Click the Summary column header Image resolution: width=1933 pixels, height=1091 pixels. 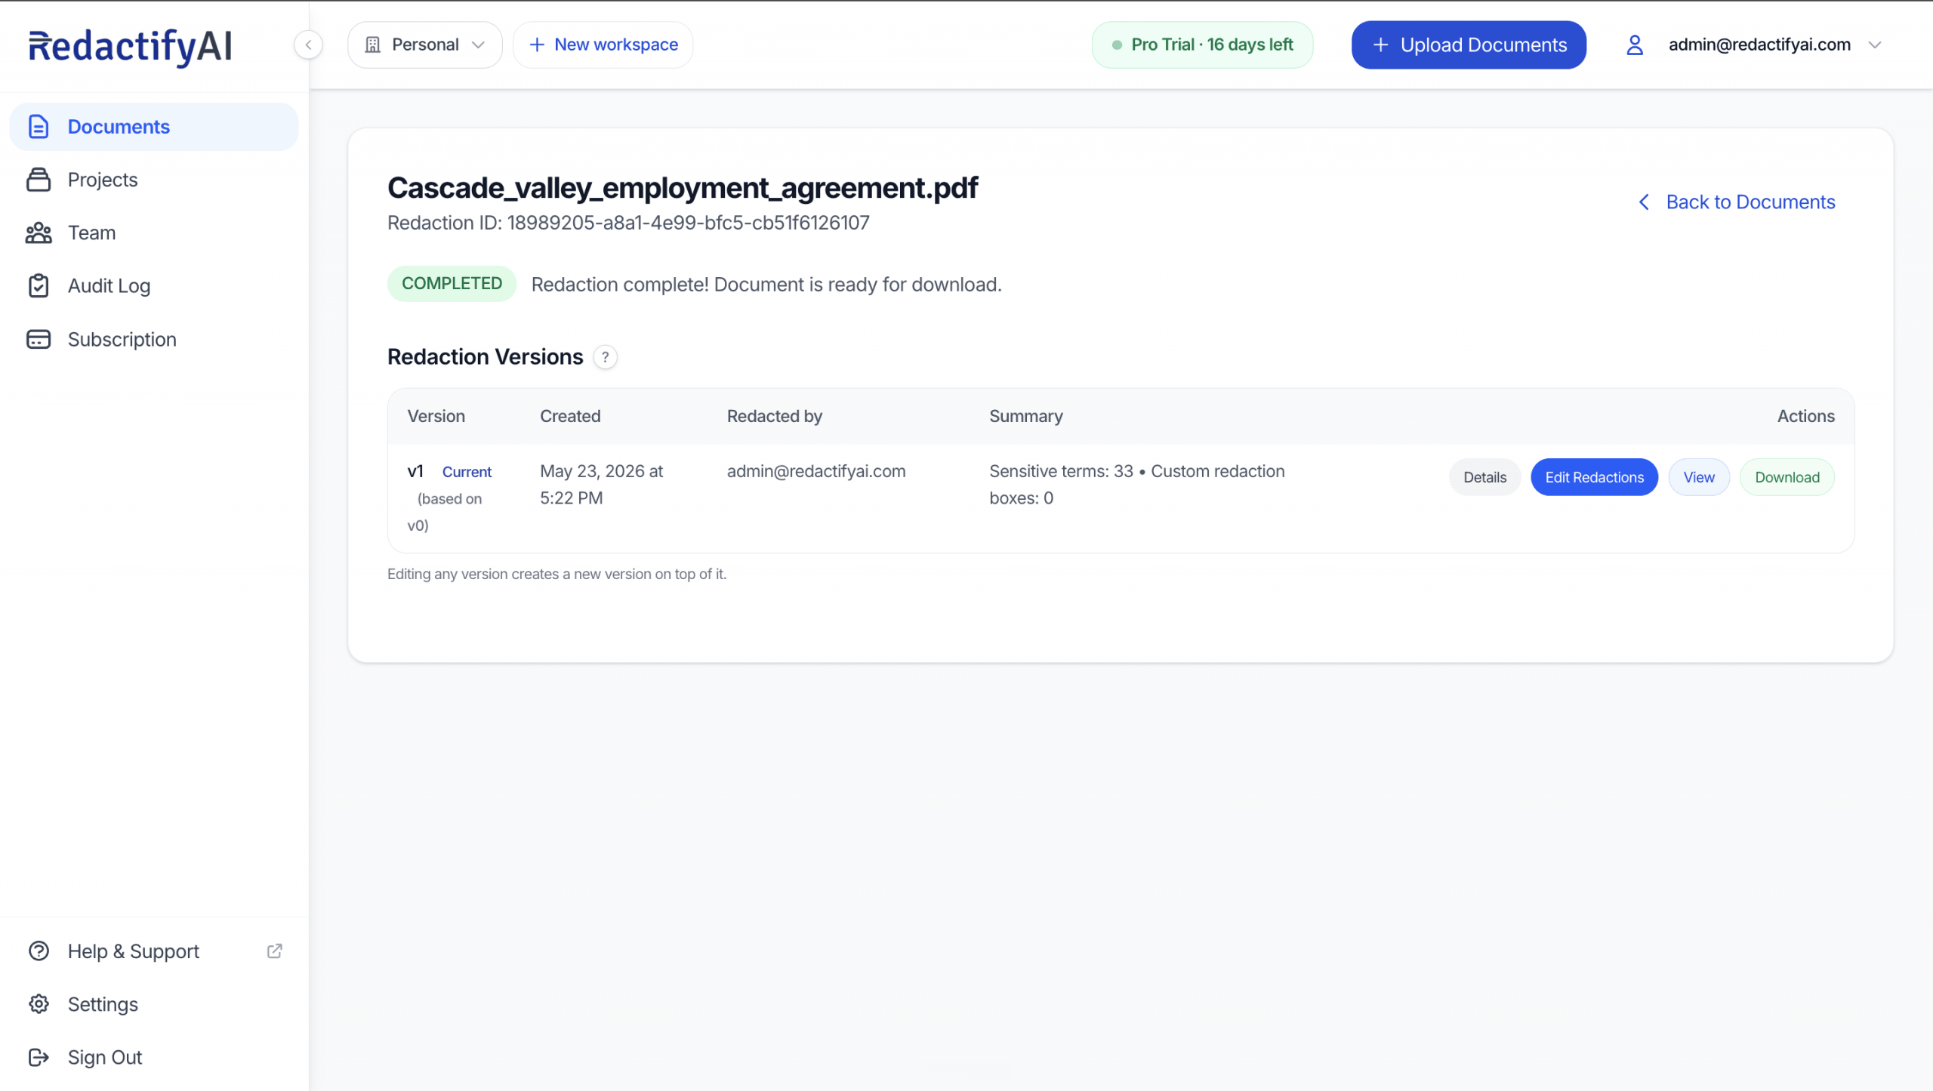[1026, 416]
